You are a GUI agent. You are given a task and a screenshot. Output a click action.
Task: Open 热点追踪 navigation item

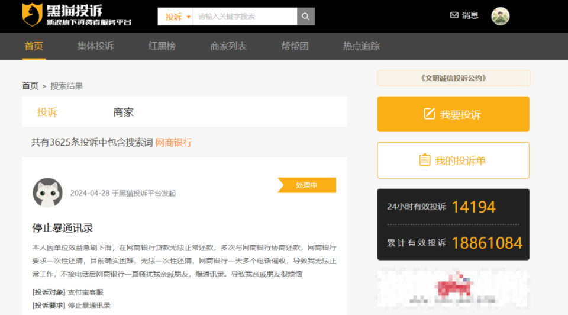point(362,46)
